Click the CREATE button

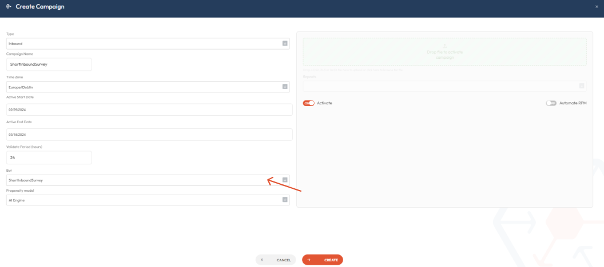(323, 260)
